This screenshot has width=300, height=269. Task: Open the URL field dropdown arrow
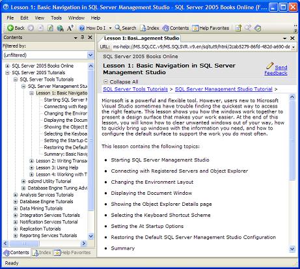point(293,47)
